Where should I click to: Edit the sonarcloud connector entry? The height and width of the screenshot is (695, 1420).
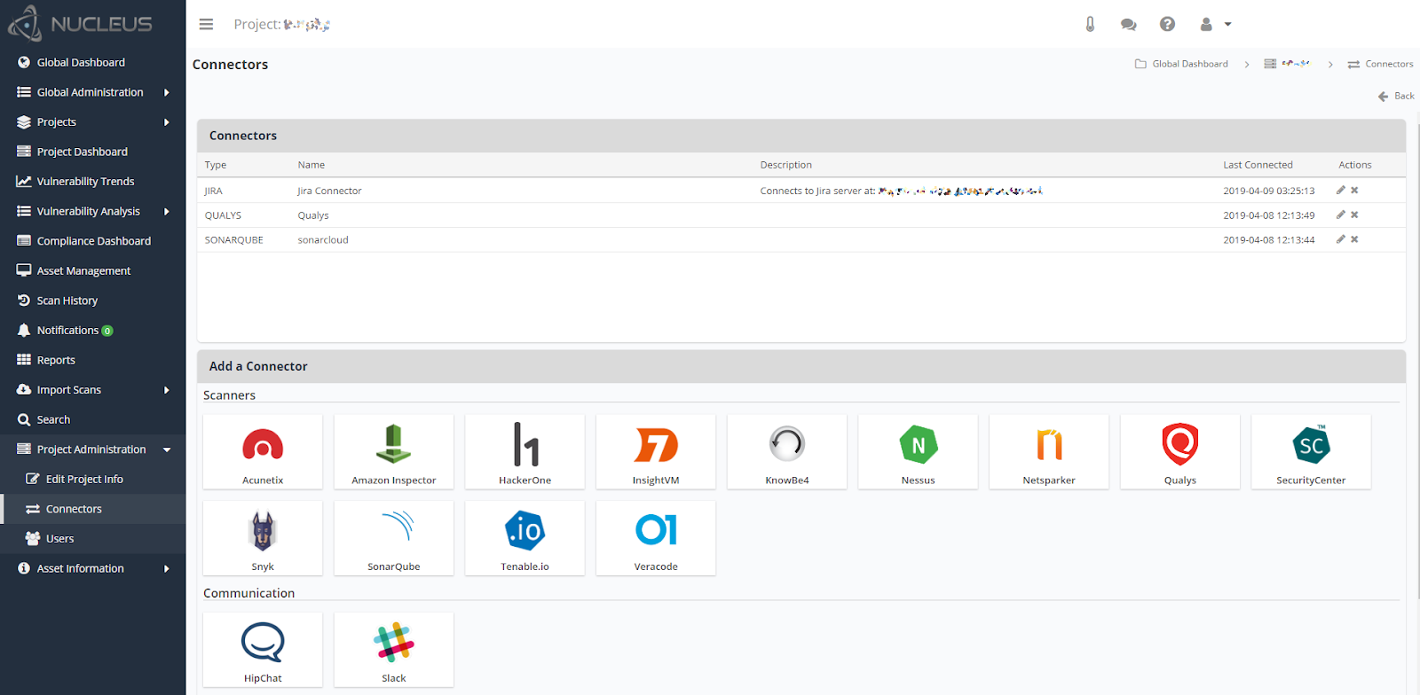(1341, 239)
